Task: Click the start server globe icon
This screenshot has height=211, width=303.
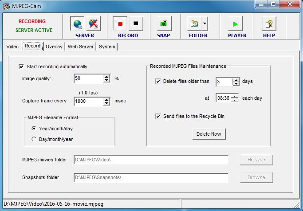Action: (x=77, y=23)
